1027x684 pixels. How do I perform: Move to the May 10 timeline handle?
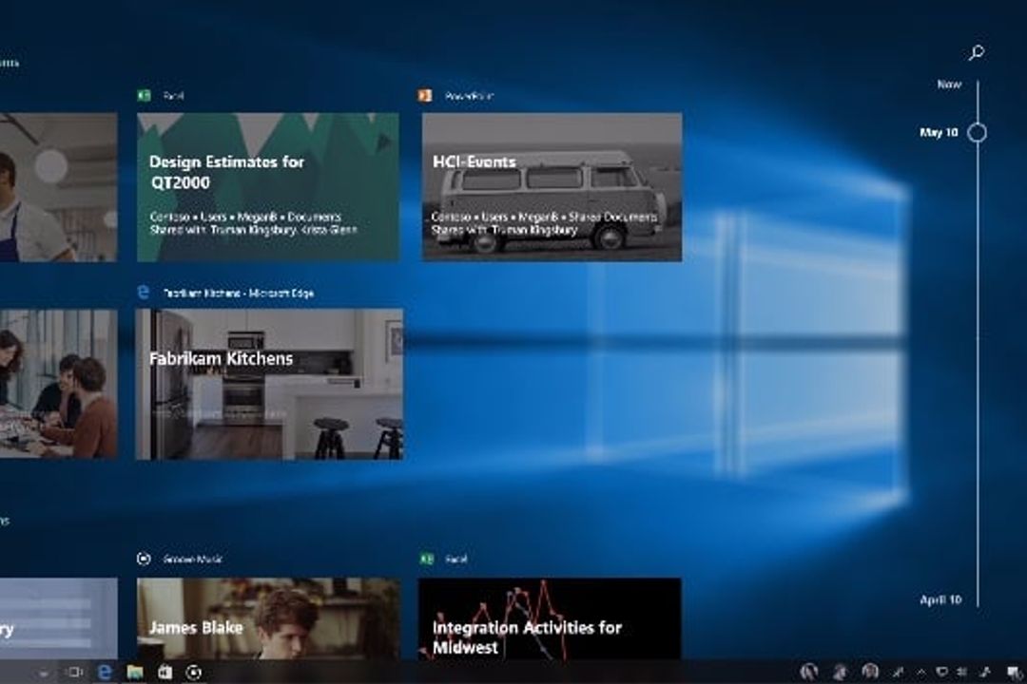pos(978,133)
